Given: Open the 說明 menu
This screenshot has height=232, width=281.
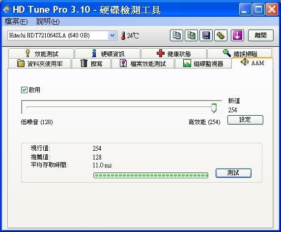Looking at the screenshot, I should coord(48,22).
